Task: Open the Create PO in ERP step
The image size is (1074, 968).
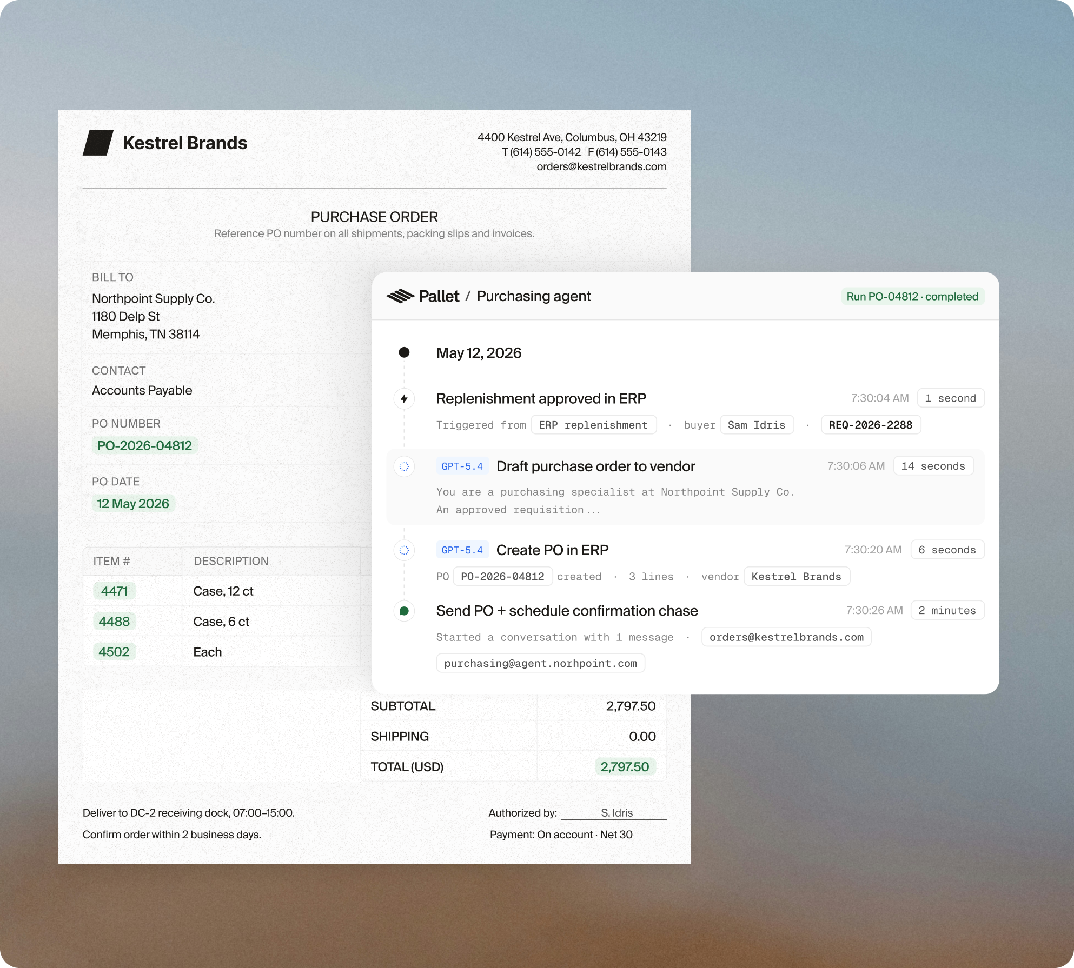Action: coord(552,550)
